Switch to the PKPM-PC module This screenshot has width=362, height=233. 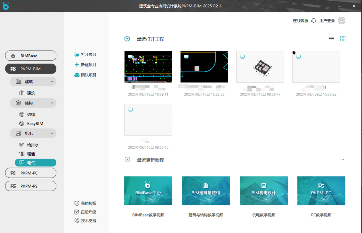tap(30, 173)
